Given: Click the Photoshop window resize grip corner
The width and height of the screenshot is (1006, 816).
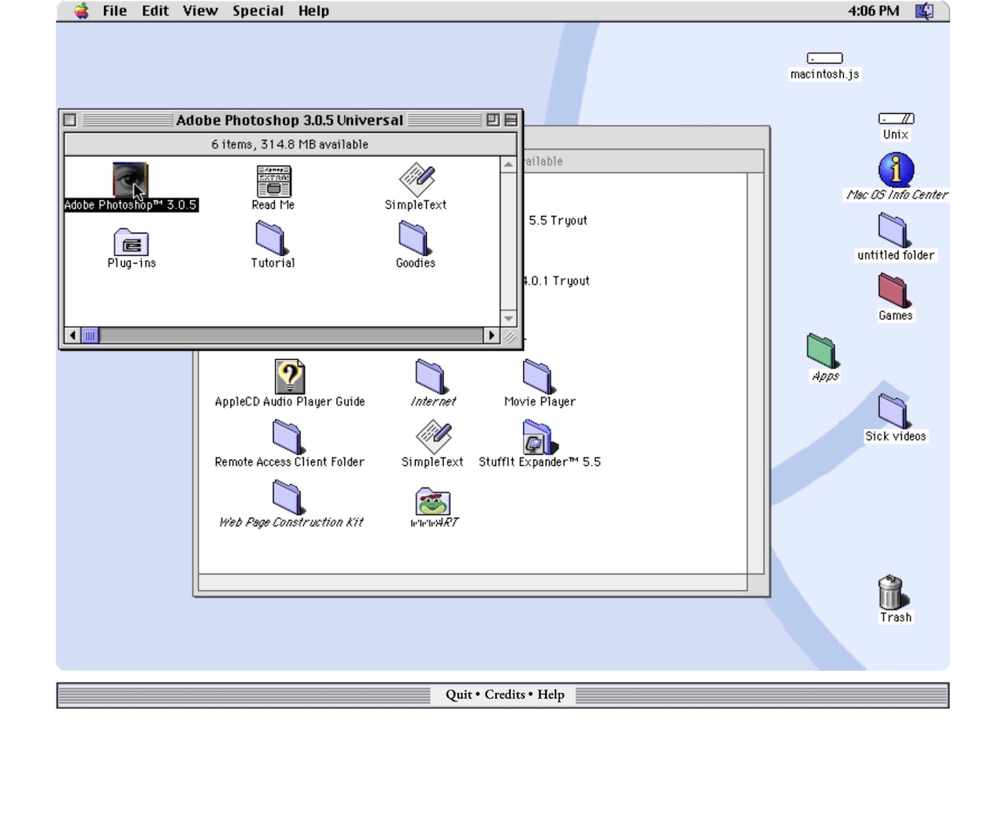Looking at the screenshot, I should (510, 336).
